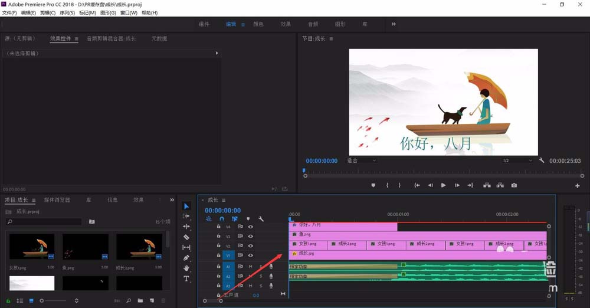This screenshot has width=590, height=308.
Task: Create new search bin beside search field
Action: (92, 221)
